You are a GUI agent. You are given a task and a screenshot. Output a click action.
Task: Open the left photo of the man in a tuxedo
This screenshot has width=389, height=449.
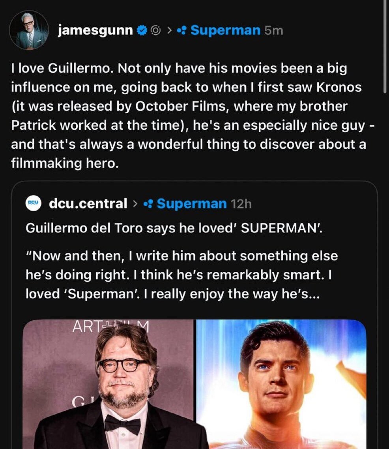point(108,384)
